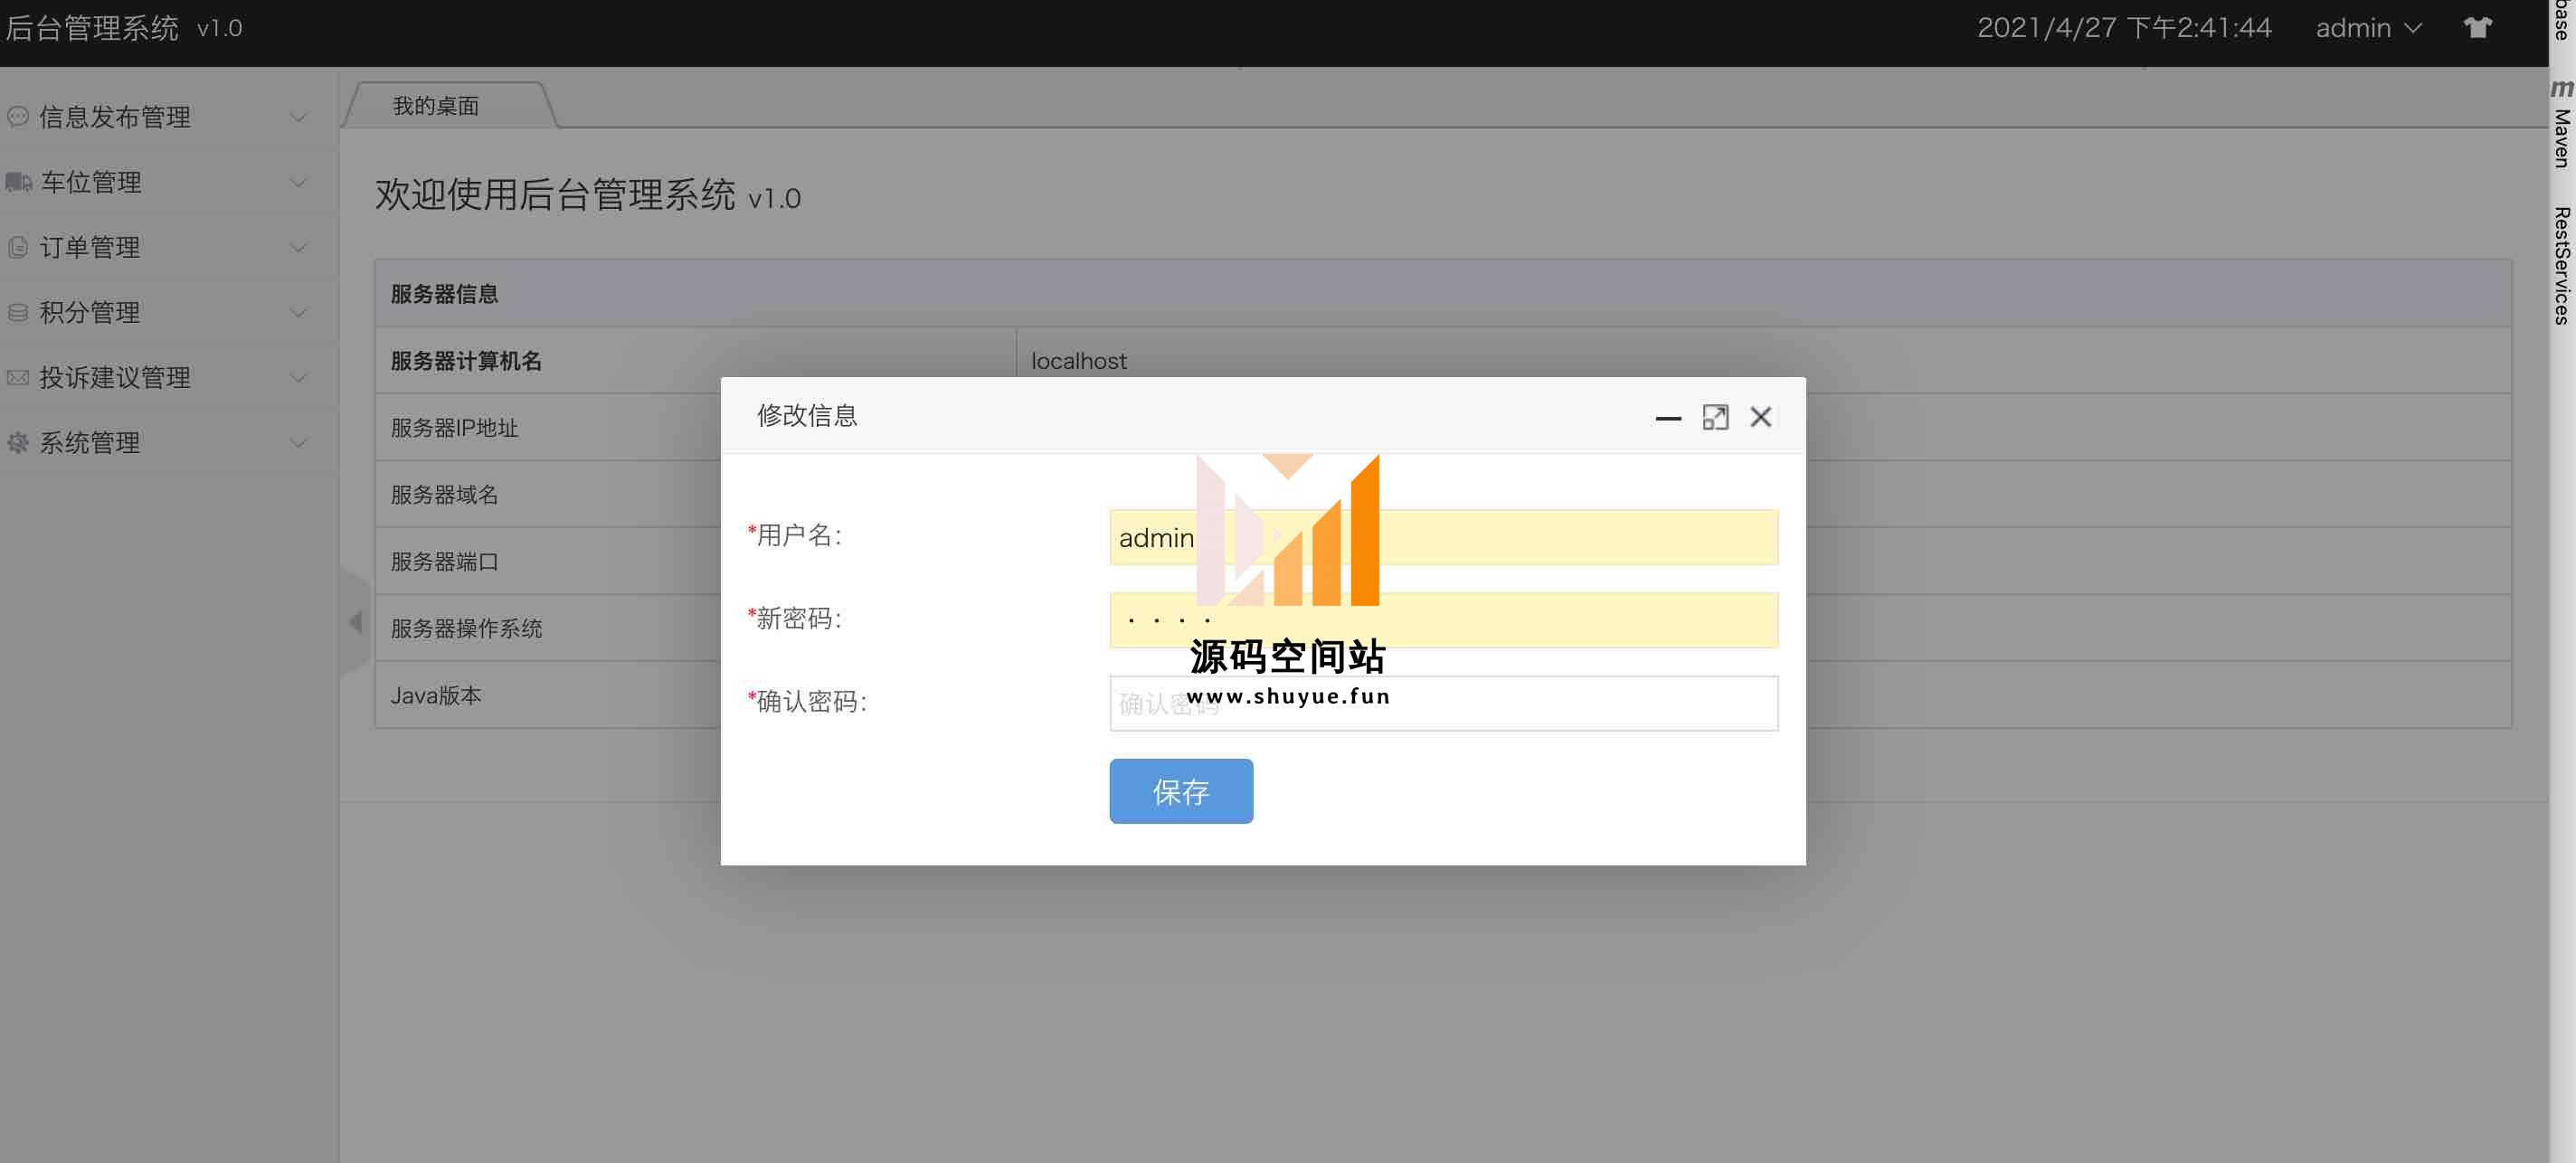Click the 后台管理系统 title in header
Viewport: 2576px width, 1163px height.
92,28
